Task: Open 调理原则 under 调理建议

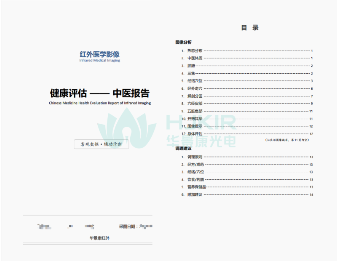Action: pyautogui.click(x=195, y=157)
